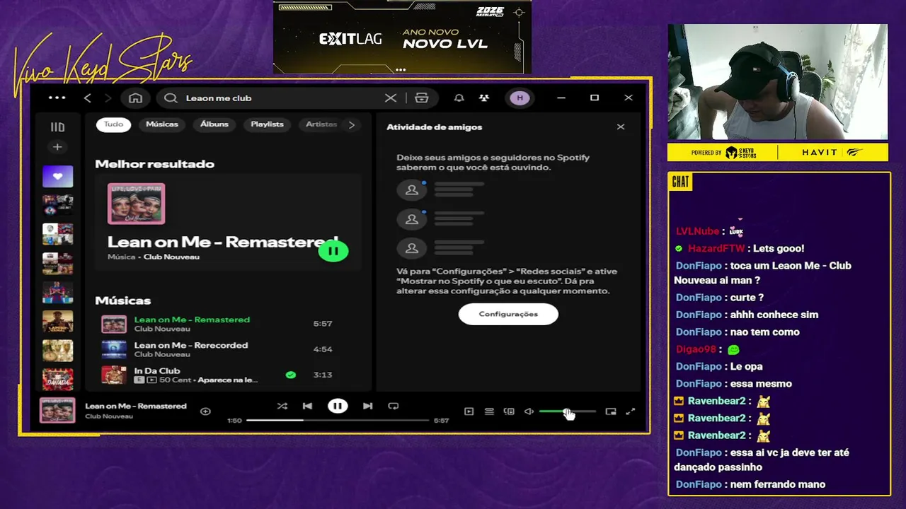Viewport: 906px width, 509px height.
Task: Open Club Nouveau artist in player bar
Action: coord(109,416)
